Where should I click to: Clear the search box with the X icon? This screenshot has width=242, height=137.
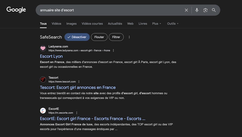pyautogui.click(x=186, y=10)
